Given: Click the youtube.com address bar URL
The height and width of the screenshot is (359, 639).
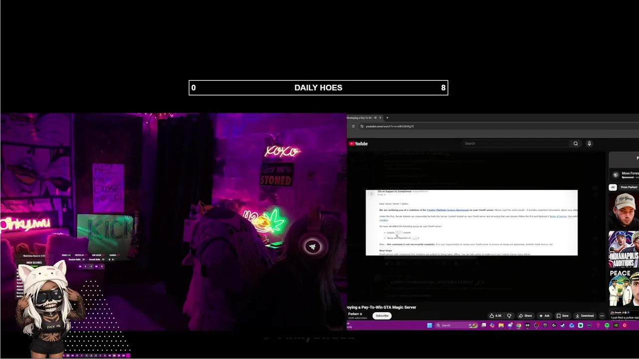Looking at the screenshot, I should pyautogui.click(x=390, y=126).
